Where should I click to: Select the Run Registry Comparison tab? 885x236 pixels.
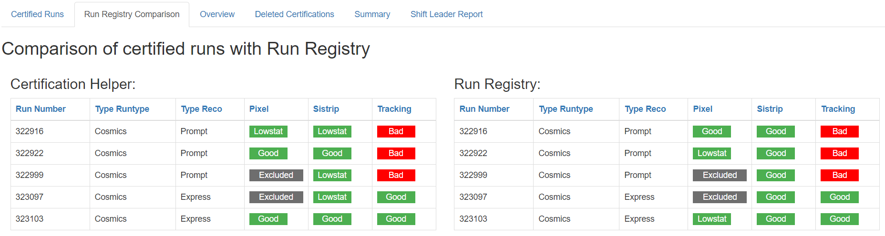(x=132, y=14)
